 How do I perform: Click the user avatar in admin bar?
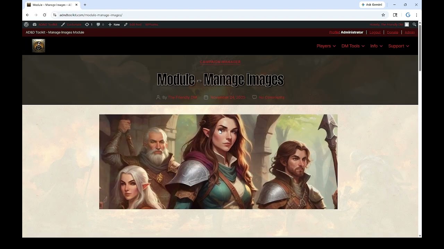click(x=407, y=25)
